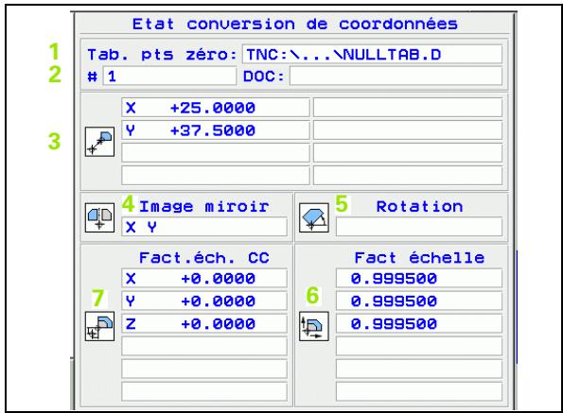Viewport: 563px width, 413px height.
Task: Select the Z +0.0000 scaling center value
Action: pyautogui.click(x=204, y=324)
